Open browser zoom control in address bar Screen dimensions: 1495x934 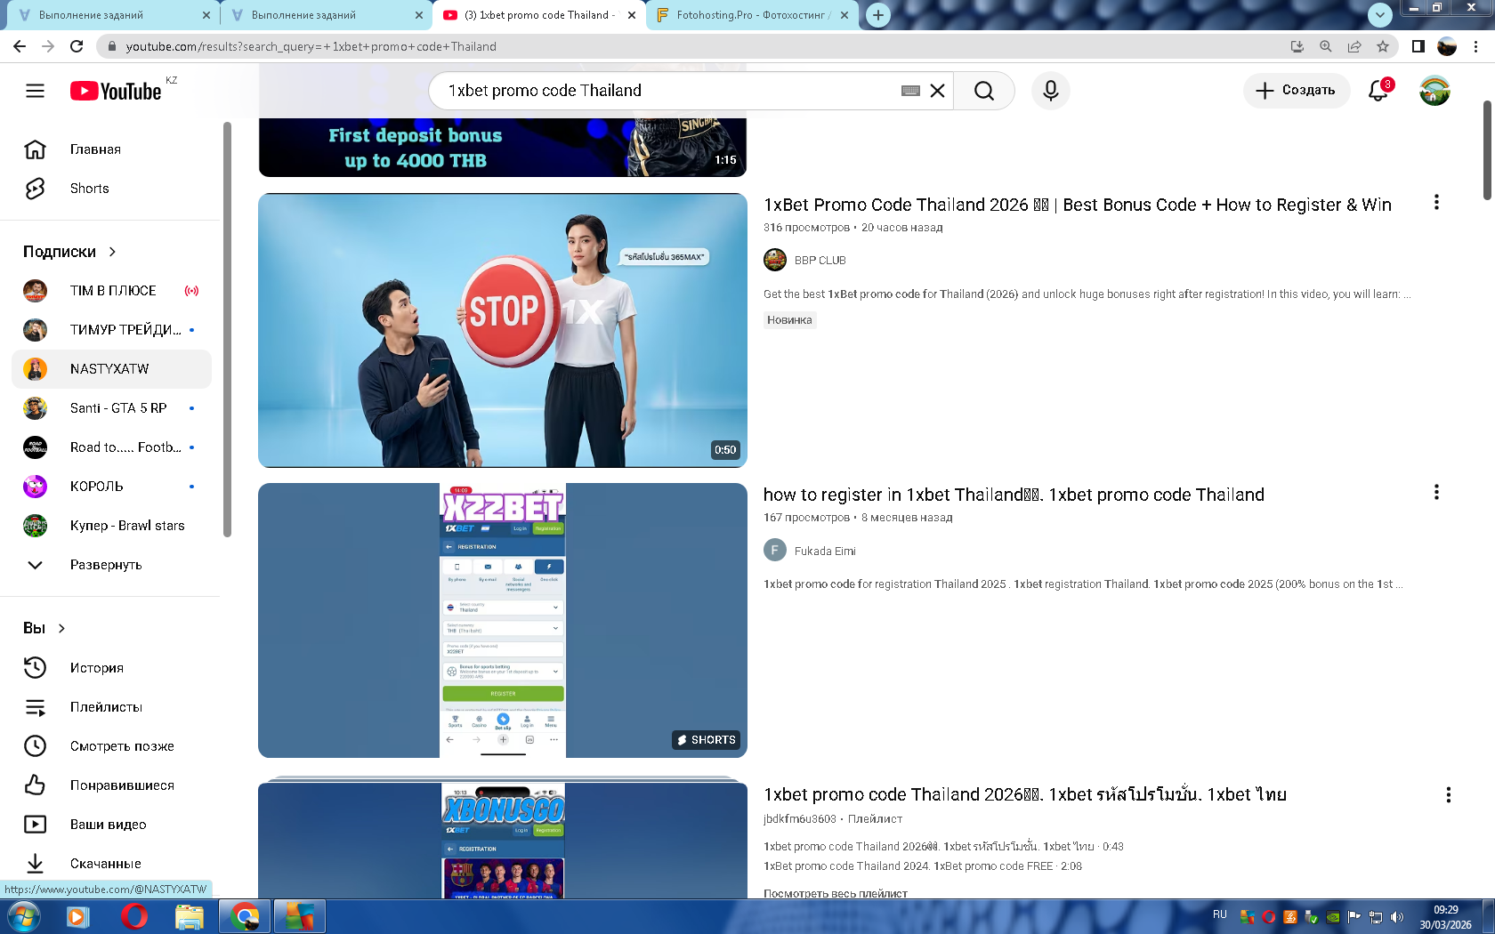coord(1326,46)
